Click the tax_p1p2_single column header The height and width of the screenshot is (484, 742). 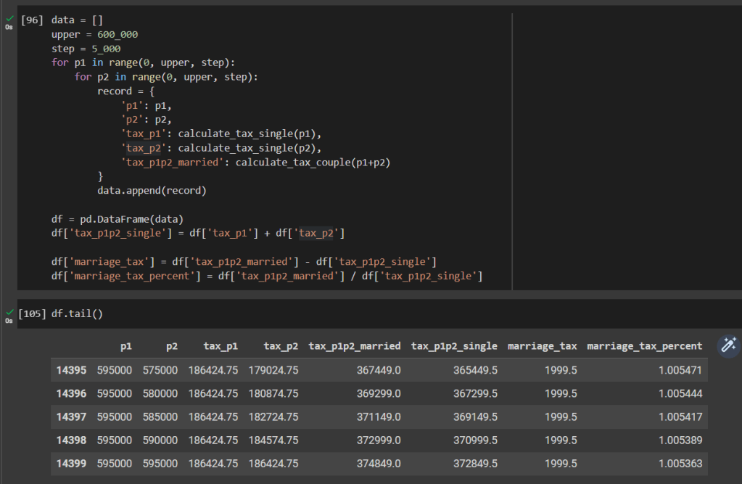(454, 346)
